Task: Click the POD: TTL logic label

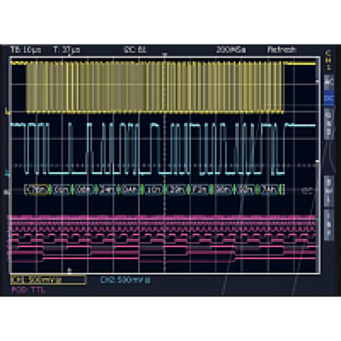Action: (28, 289)
